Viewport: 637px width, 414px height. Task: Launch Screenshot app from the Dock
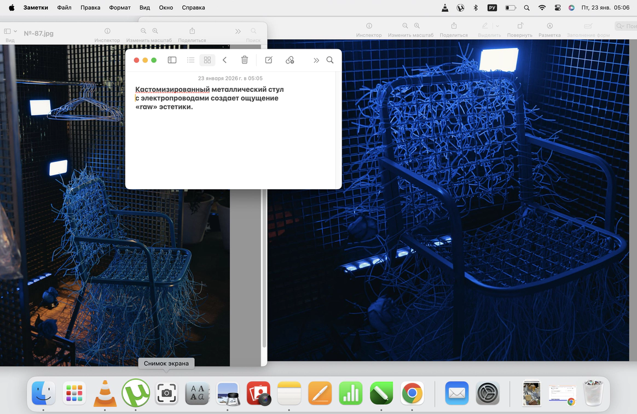click(x=166, y=393)
